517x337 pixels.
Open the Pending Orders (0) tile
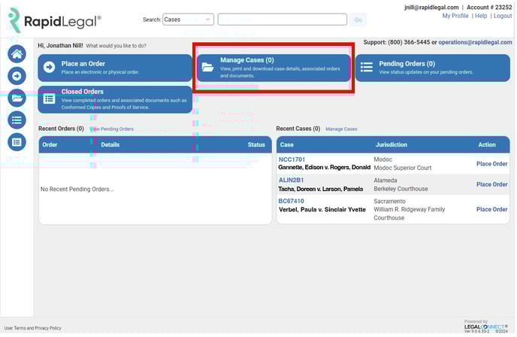433,68
